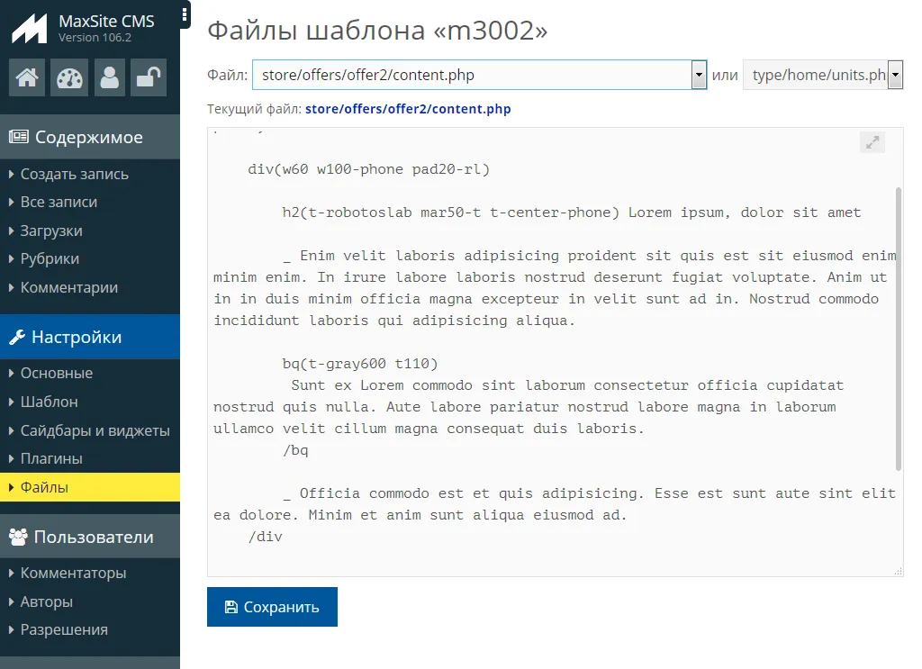Open the type/home/units dropdown
This screenshot has width=922, height=669.
pos(822,75)
